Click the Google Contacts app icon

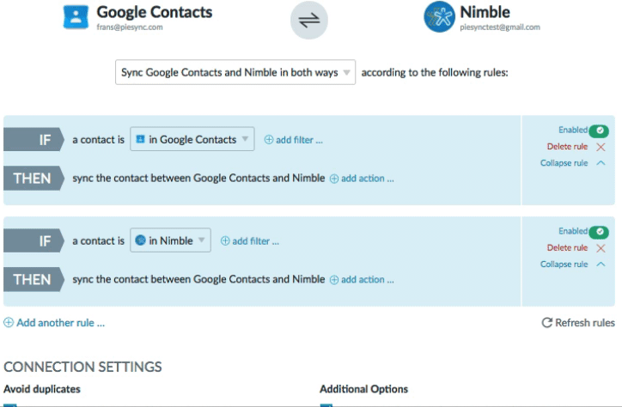[76, 17]
